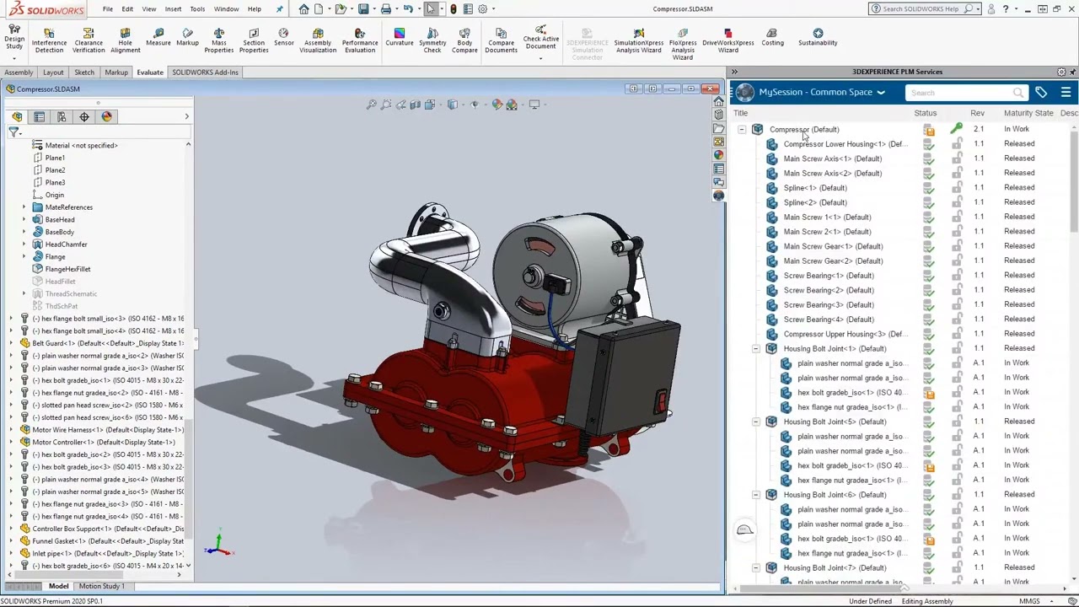
Task: Run Performance Evaluation
Action: (360, 40)
